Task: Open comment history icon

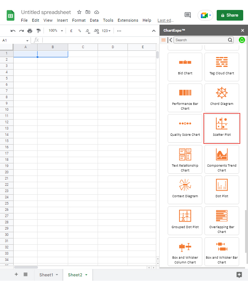Action: (x=188, y=15)
